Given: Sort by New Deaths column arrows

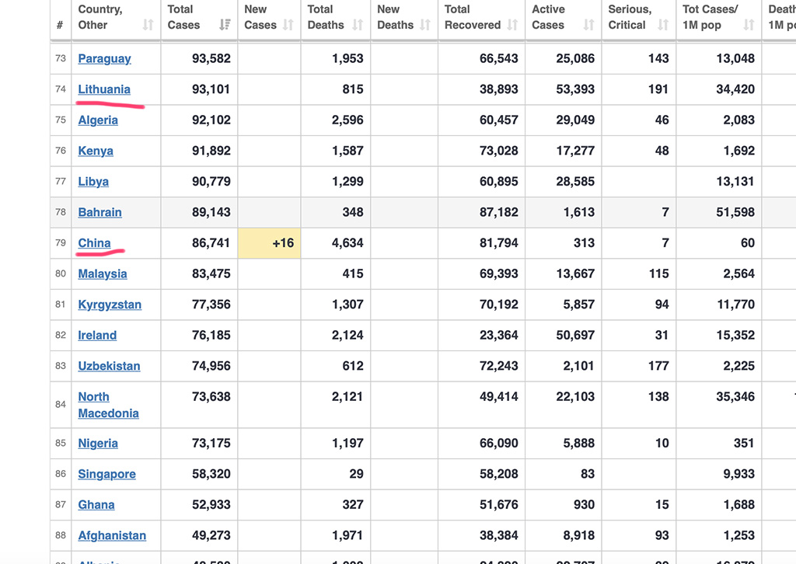Looking at the screenshot, I should pyautogui.click(x=425, y=25).
